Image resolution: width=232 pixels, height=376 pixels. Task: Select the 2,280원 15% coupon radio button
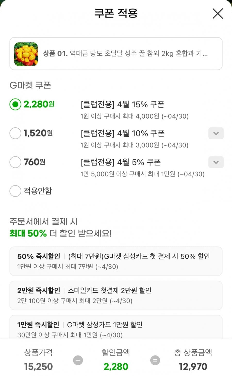pos(15,104)
